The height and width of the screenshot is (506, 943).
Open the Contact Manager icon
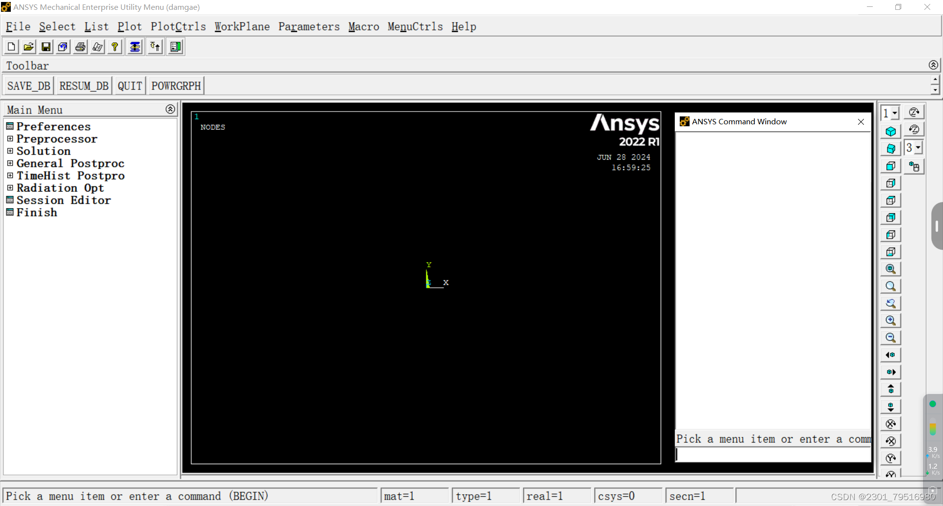175,47
